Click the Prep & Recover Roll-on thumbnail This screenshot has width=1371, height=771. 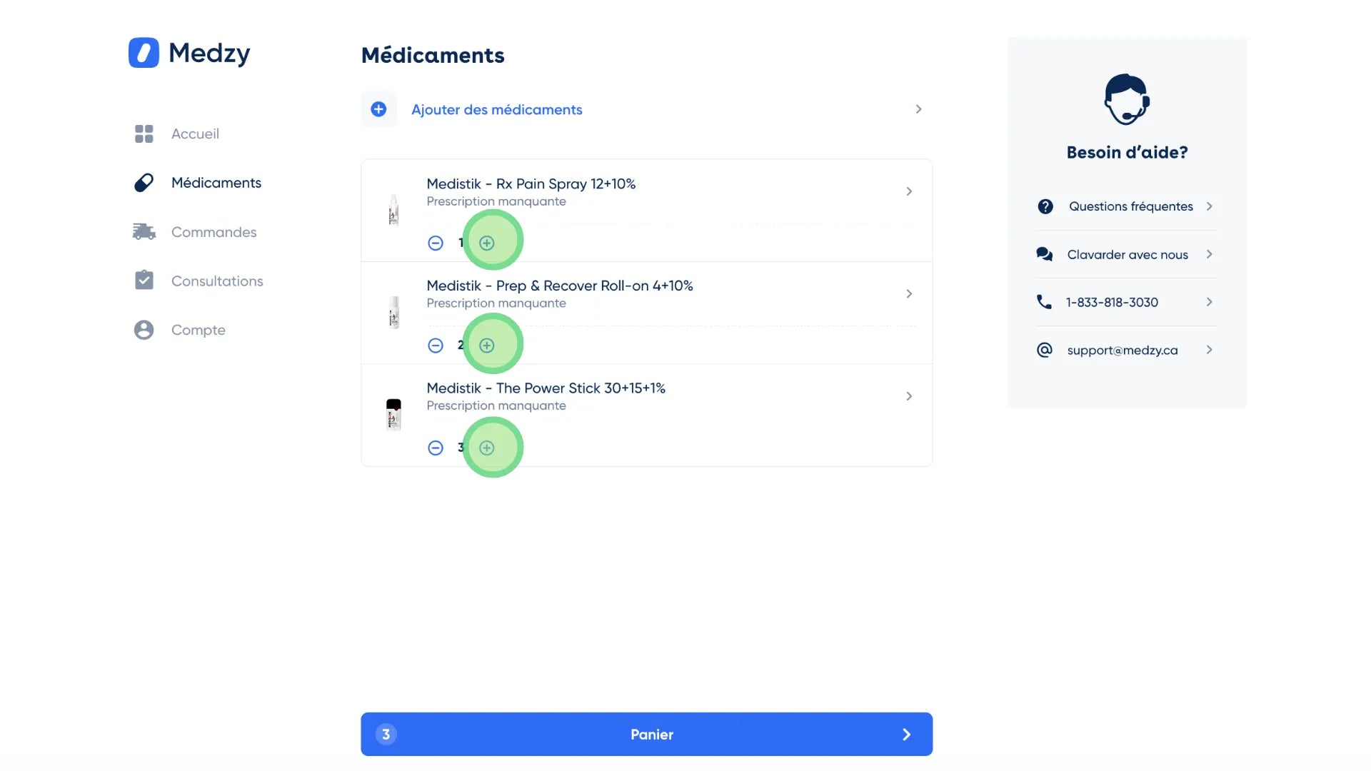click(393, 313)
